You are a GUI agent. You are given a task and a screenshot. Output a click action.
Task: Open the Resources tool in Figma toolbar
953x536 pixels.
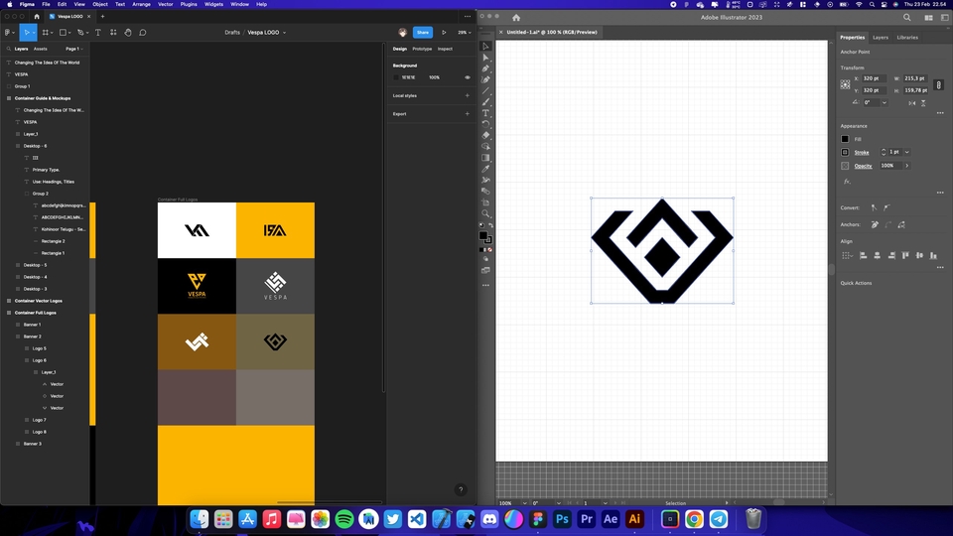tap(113, 32)
